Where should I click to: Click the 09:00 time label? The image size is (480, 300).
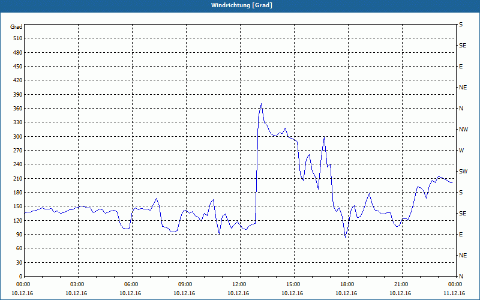point(187,284)
